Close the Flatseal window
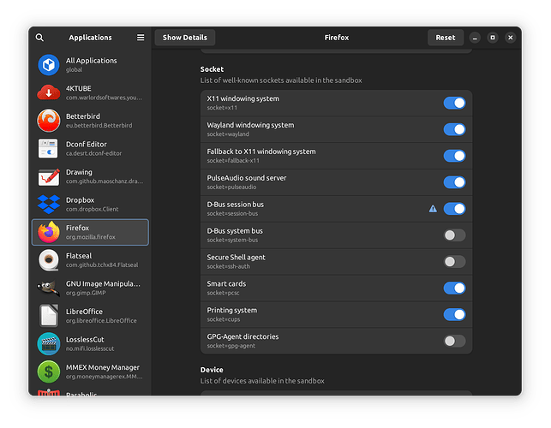The height and width of the screenshot is (428, 551). [x=510, y=38]
